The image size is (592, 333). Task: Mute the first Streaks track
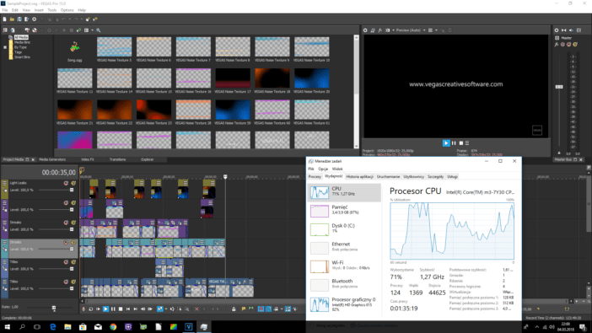[66, 223]
